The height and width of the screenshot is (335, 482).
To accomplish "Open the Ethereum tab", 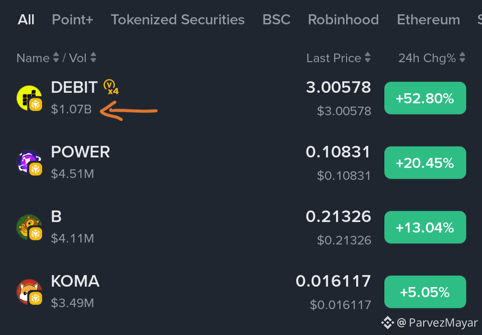I will pos(428,20).
